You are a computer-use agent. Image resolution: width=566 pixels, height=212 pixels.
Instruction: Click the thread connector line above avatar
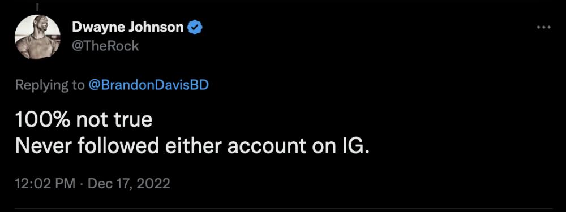(37, 6)
